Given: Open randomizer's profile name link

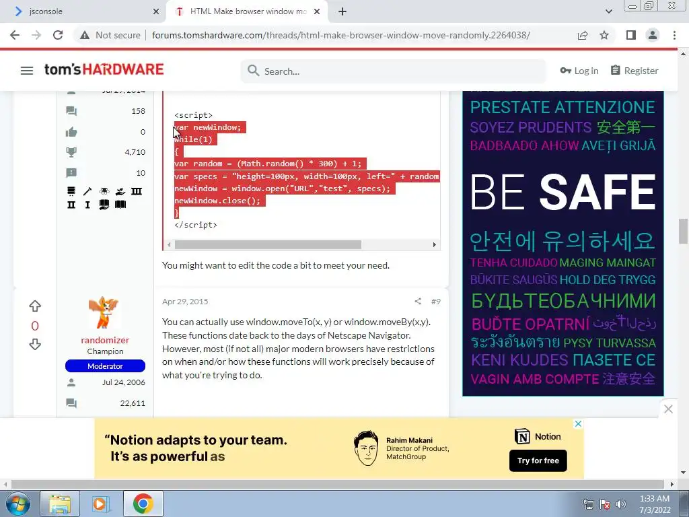Looking at the screenshot, I should pyautogui.click(x=105, y=340).
